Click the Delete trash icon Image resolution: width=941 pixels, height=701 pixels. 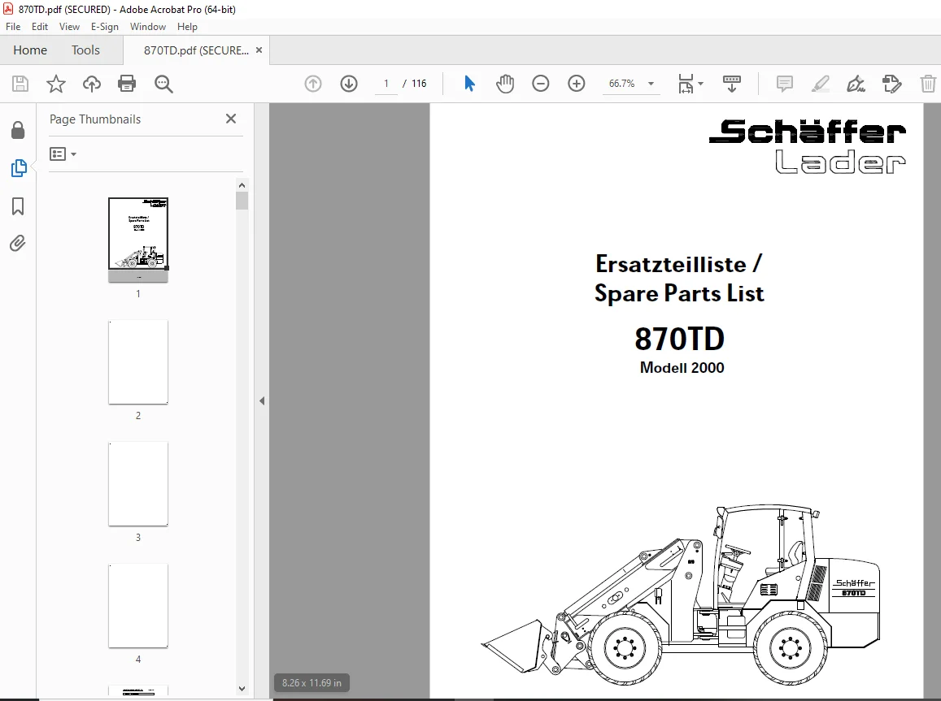928,84
